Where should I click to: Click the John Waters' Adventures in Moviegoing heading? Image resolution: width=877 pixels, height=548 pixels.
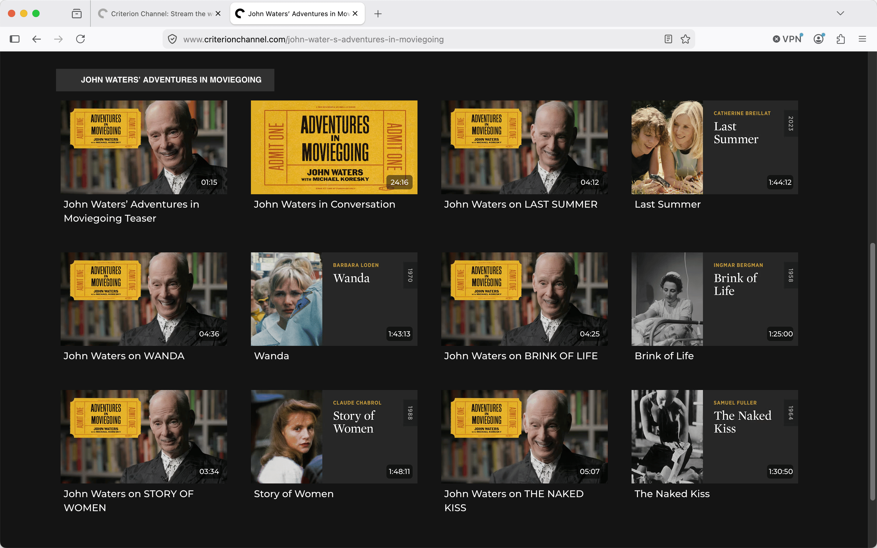[x=171, y=80]
